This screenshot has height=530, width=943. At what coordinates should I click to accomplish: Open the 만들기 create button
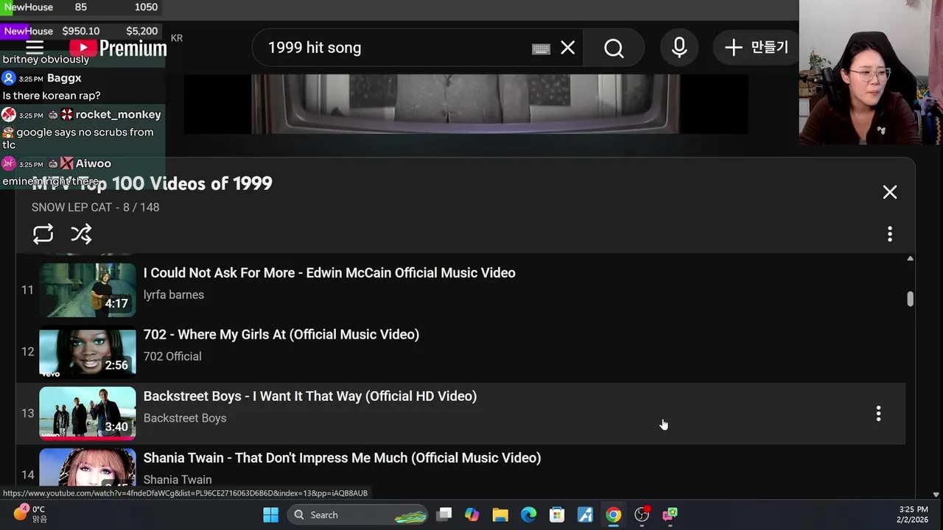coord(757,48)
